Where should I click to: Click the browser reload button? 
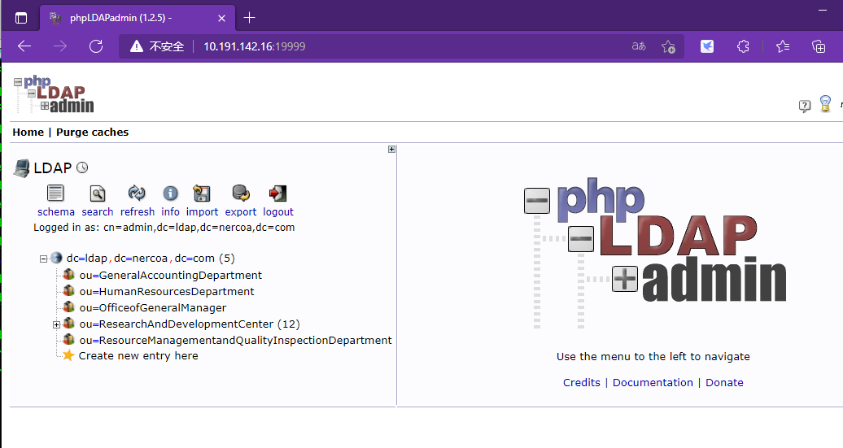coord(96,46)
